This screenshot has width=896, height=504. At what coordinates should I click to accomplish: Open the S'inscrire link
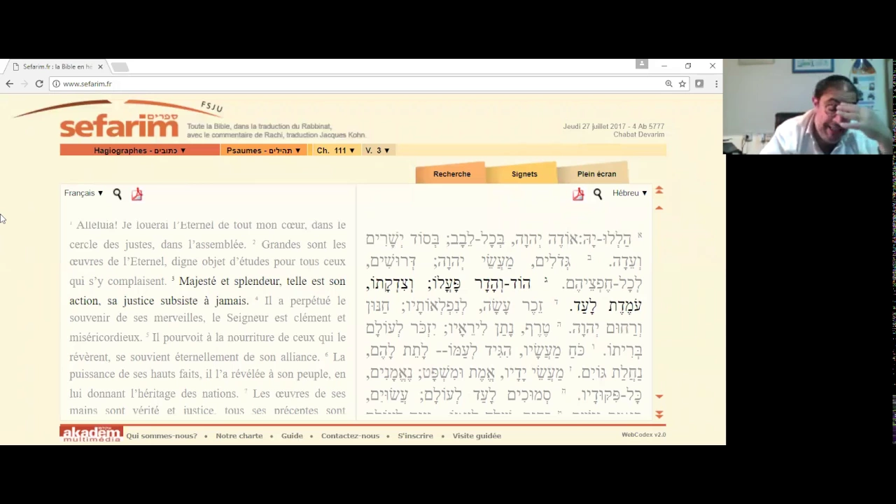click(416, 435)
